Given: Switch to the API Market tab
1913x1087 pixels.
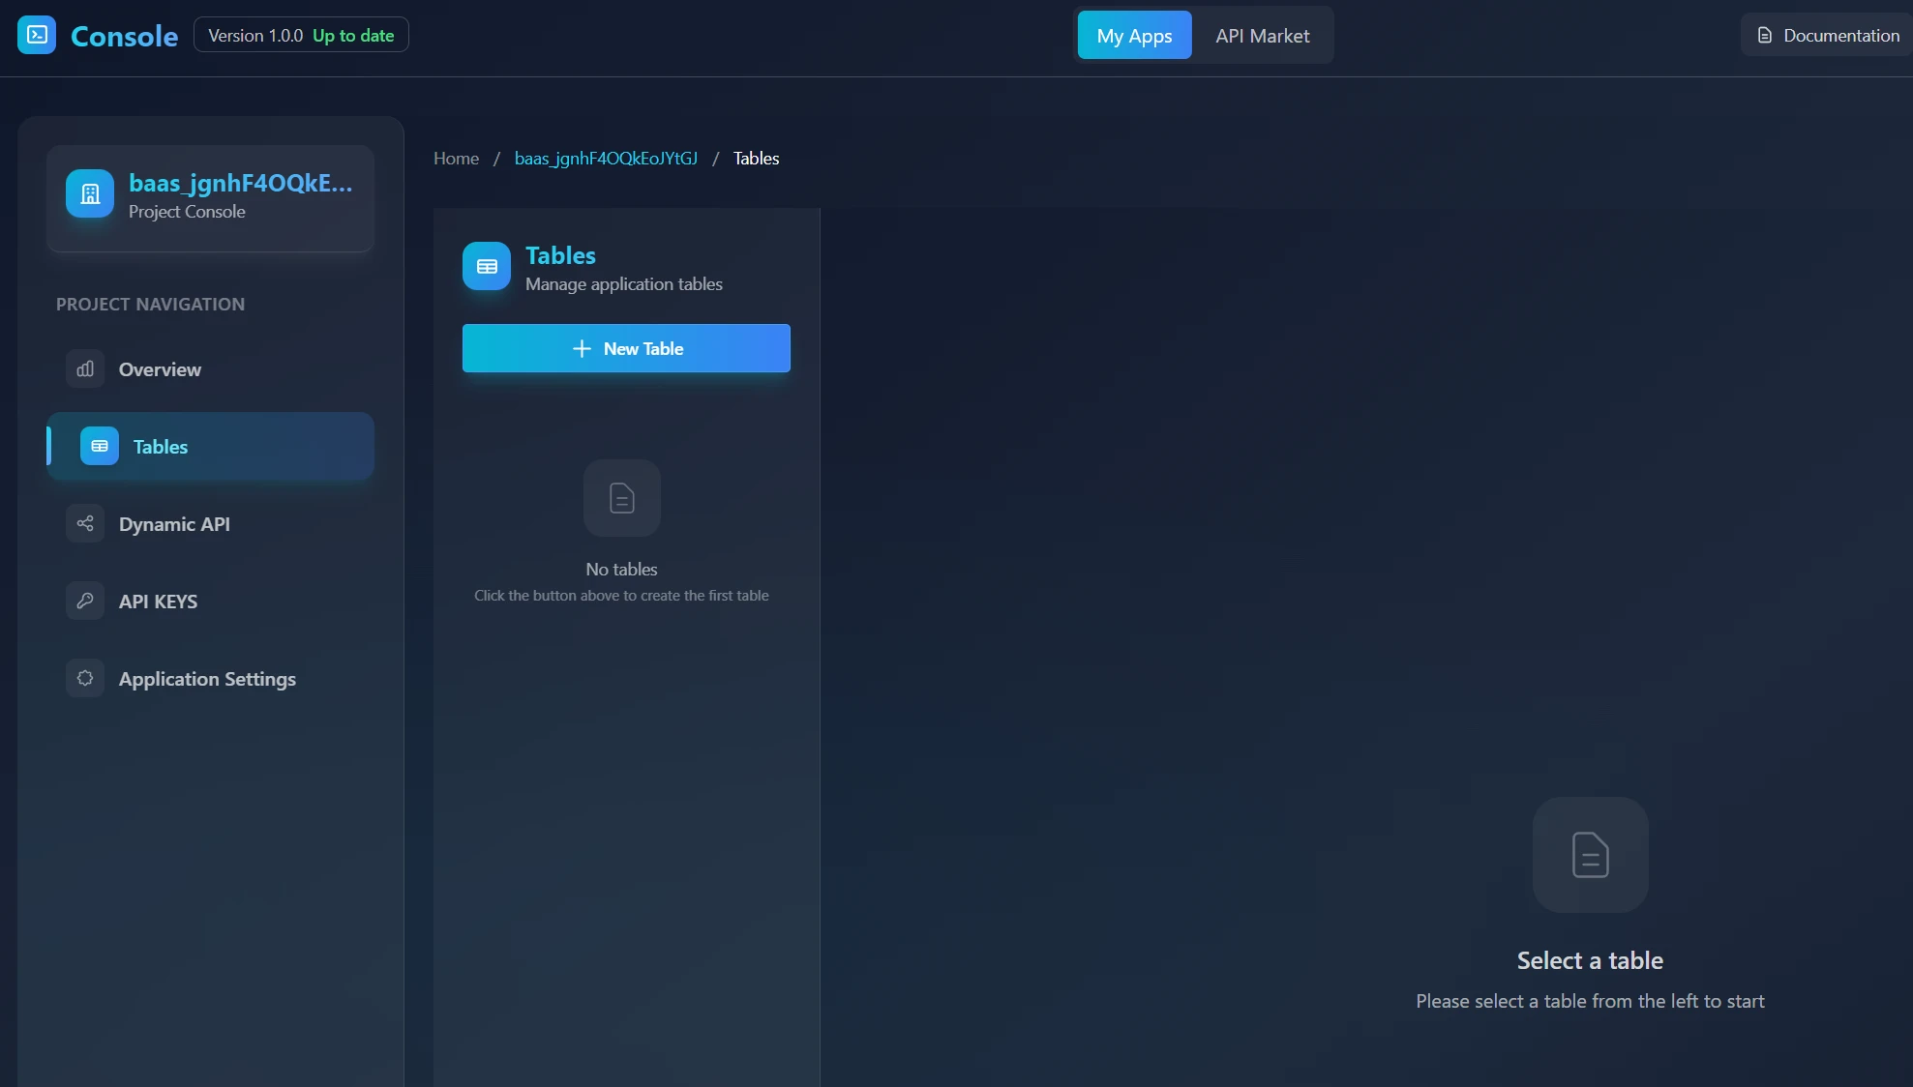Looking at the screenshot, I should [1262, 36].
